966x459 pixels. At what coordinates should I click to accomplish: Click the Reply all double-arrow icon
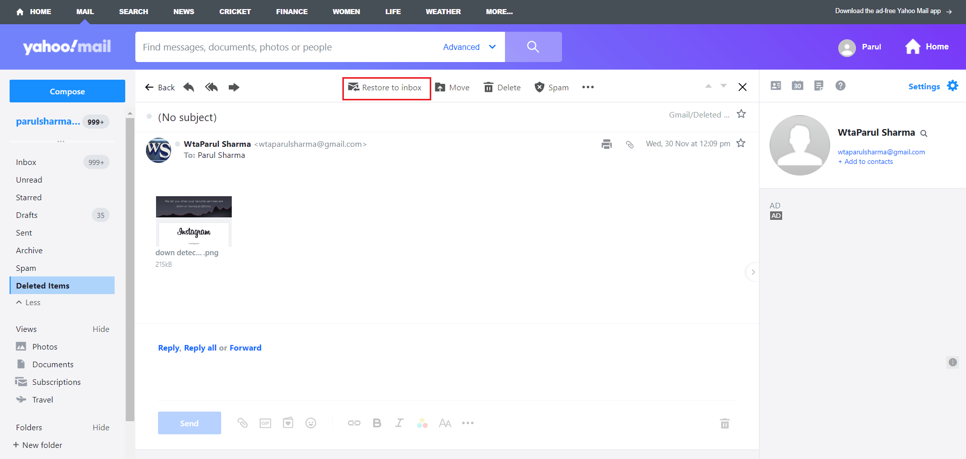[x=212, y=87]
